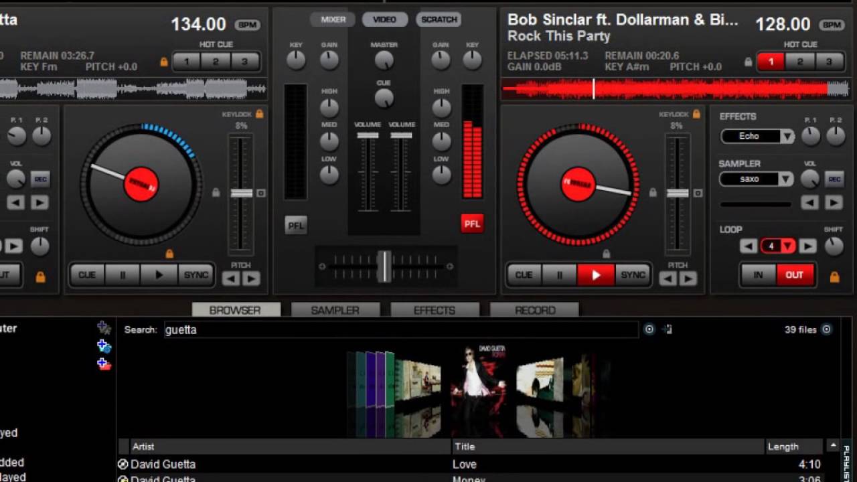Open the SAMPLER tab
Viewport: 857px width, 482px height.
(335, 310)
